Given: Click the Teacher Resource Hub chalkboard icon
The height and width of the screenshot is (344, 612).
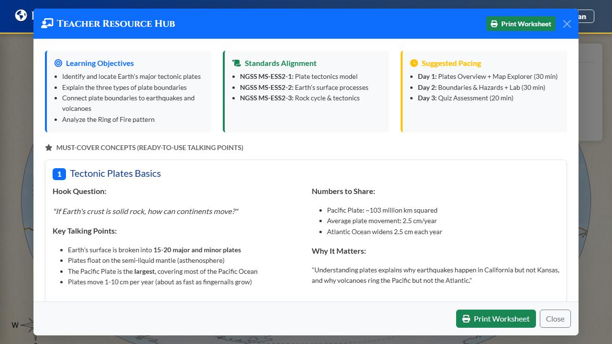Looking at the screenshot, I should 47,23.
